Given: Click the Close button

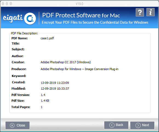Looking at the screenshot, I should pyautogui.click(x=18, y=125).
